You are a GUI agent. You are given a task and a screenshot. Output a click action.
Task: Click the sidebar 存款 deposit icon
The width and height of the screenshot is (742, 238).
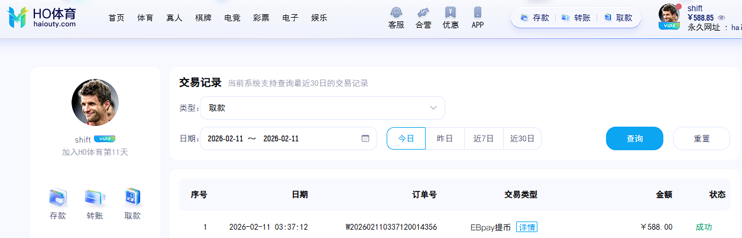[x=58, y=197]
